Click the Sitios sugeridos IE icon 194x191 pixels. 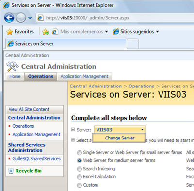pyautogui.click(x=116, y=32)
